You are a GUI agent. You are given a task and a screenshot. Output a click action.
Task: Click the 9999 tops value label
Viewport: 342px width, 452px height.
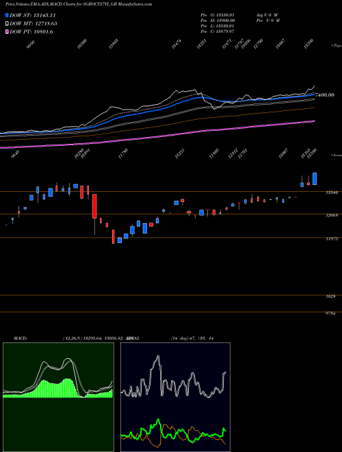coord(31,45)
